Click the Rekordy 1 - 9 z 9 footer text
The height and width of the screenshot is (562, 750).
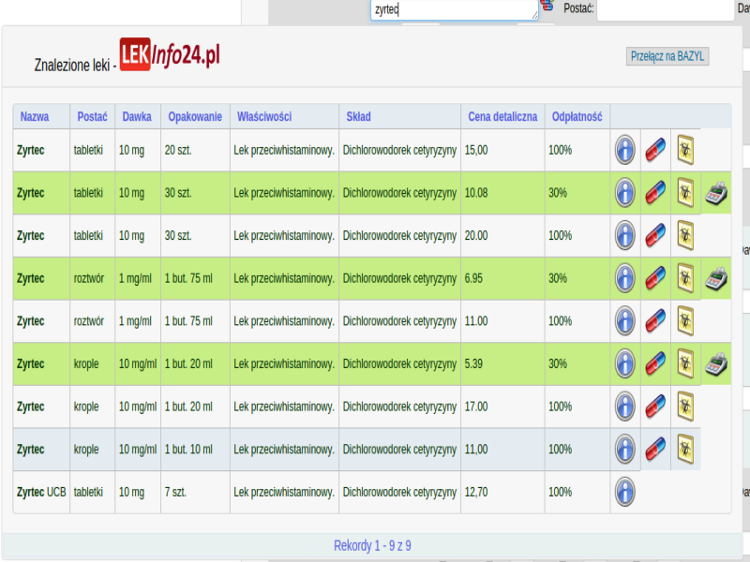click(372, 545)
